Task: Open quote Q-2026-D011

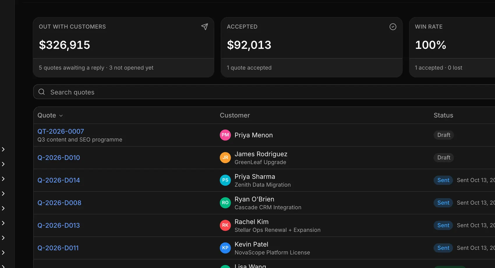Action: (58, 248)
